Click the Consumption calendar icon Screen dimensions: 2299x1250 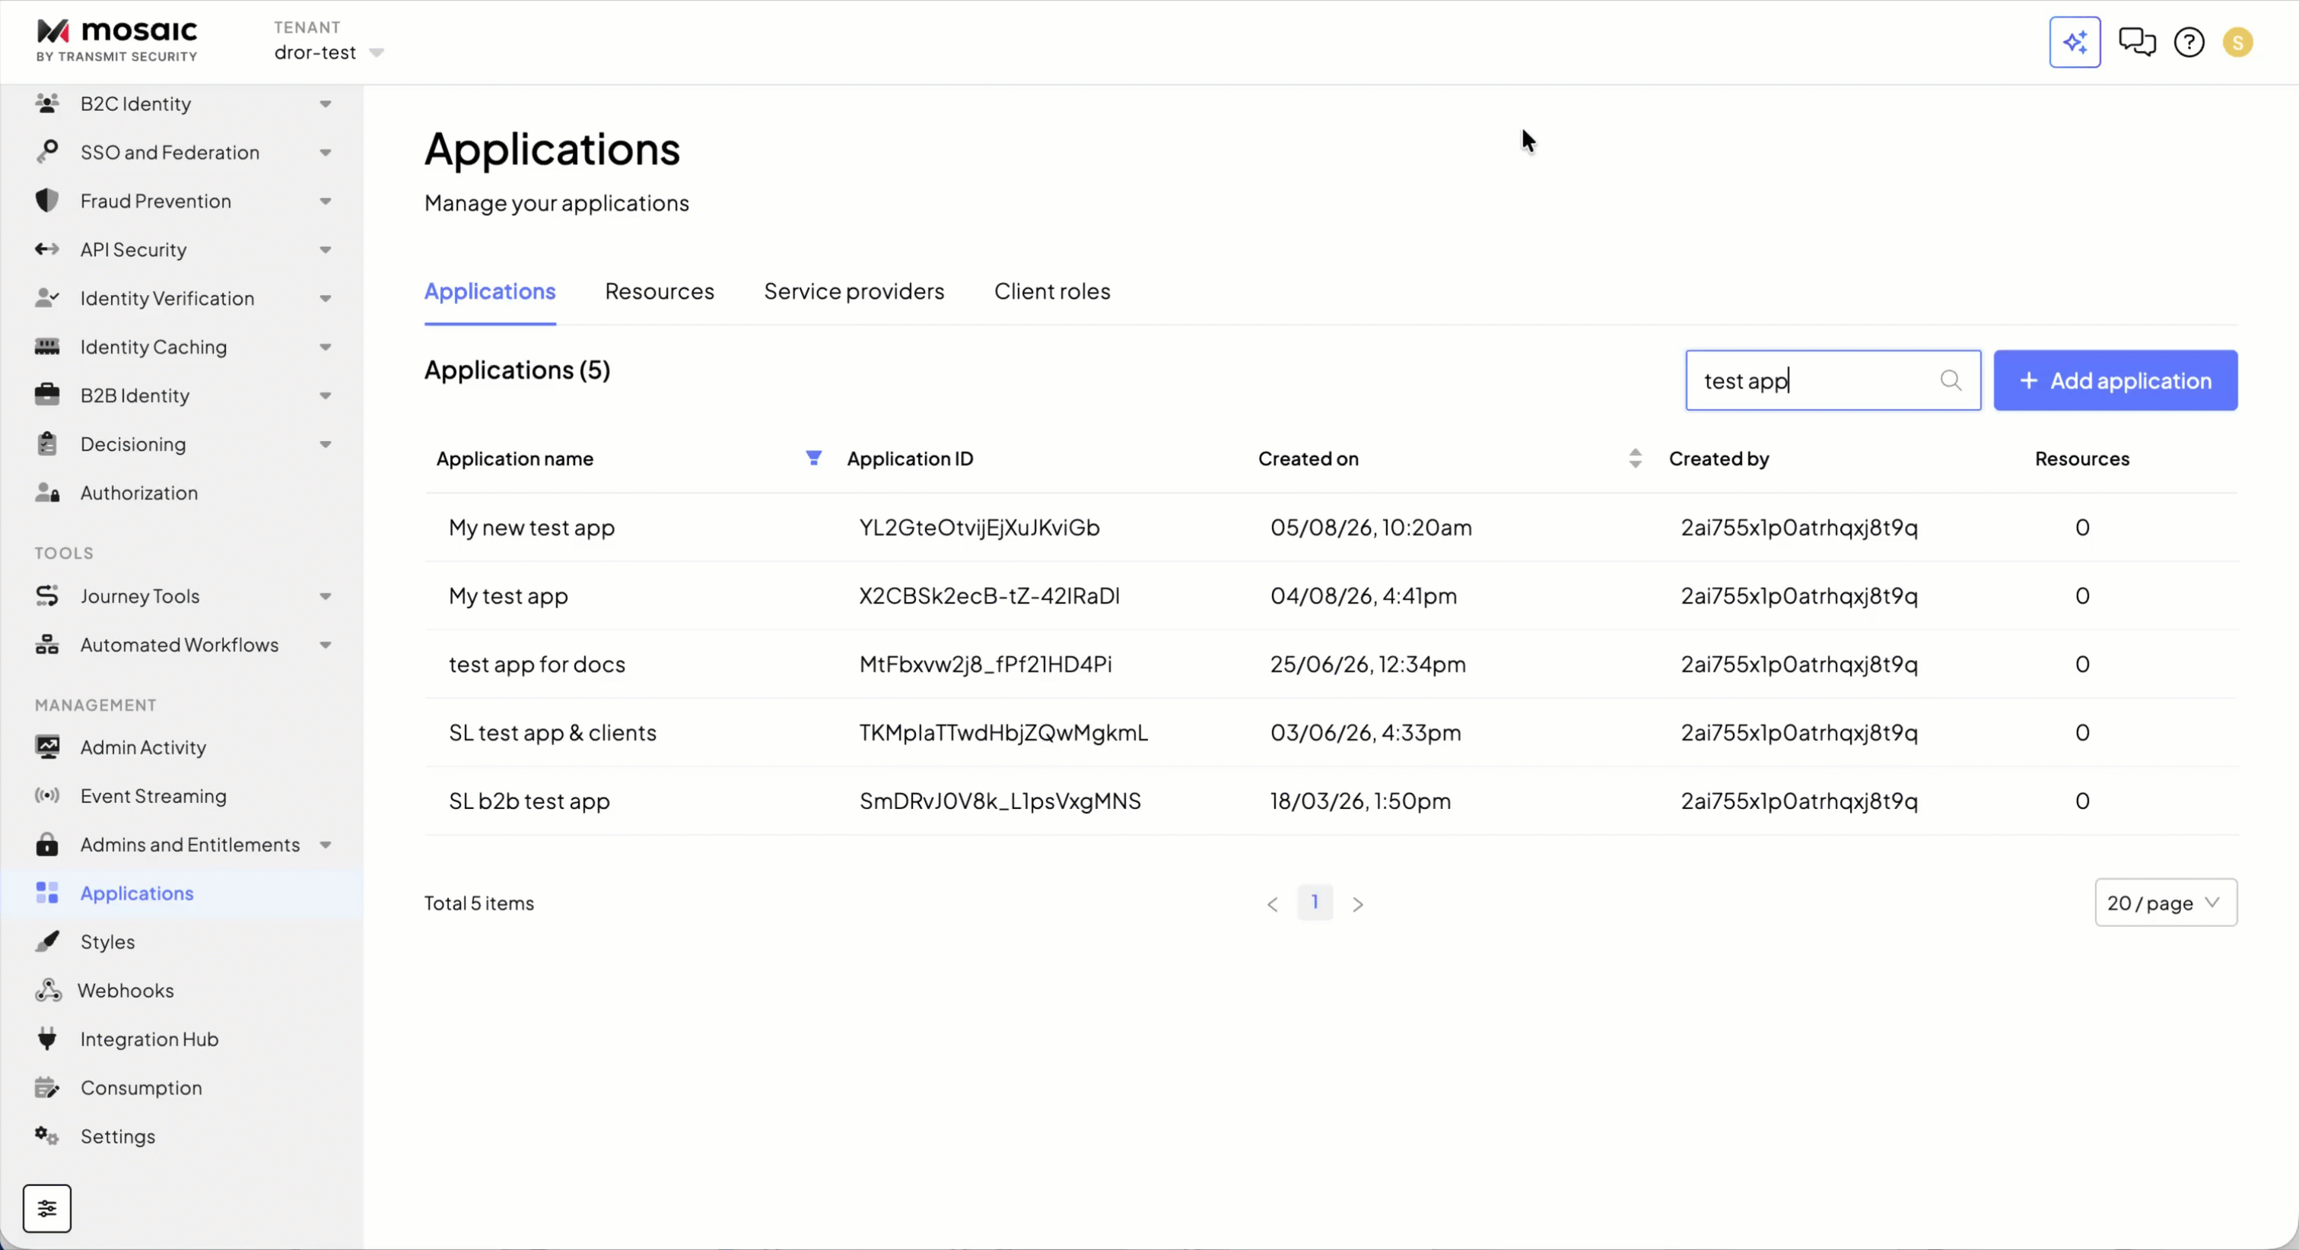tap(47, 1087)
